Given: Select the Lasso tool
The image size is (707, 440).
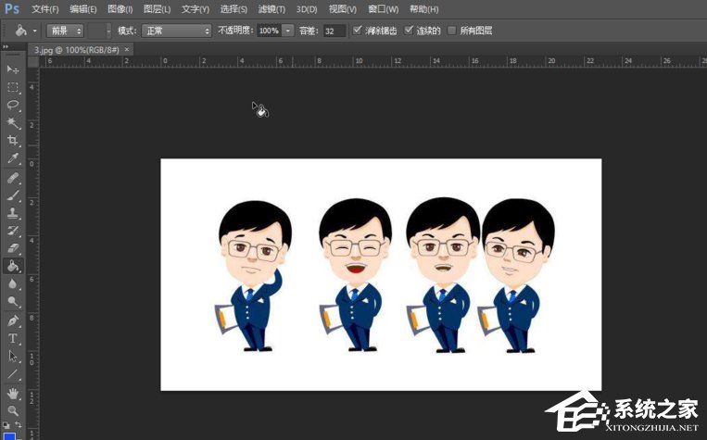Looking at the screenshot, I should (x=13, y=105).
